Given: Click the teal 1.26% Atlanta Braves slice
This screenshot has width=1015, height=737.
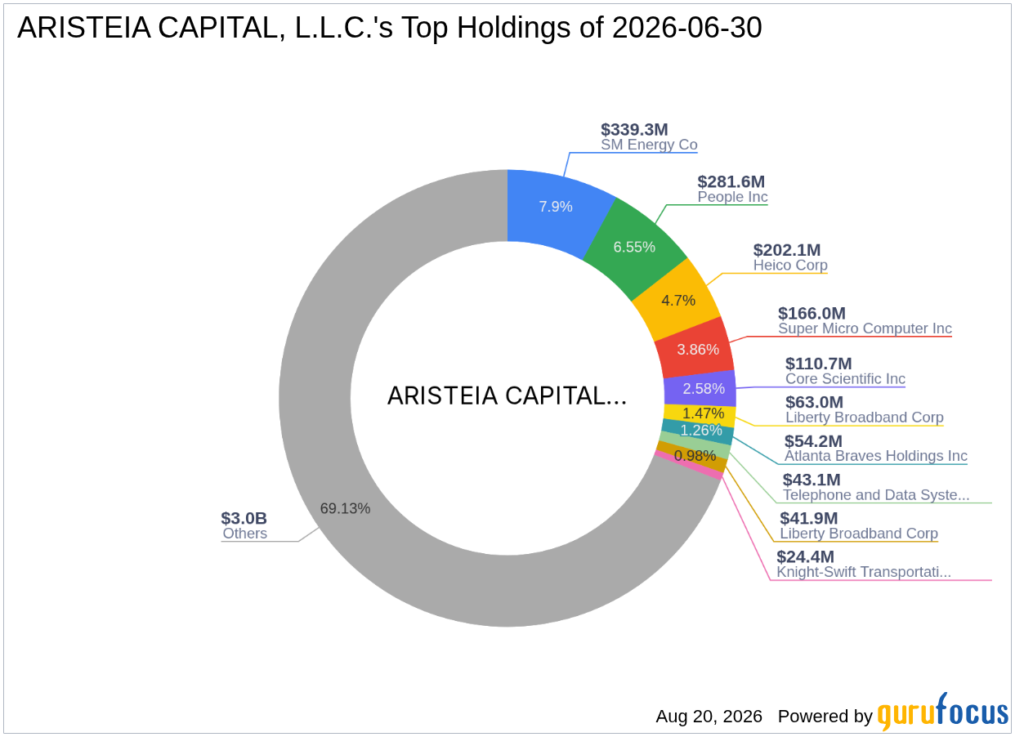Looking at the screenshot, I should click(x=698, y=431).
